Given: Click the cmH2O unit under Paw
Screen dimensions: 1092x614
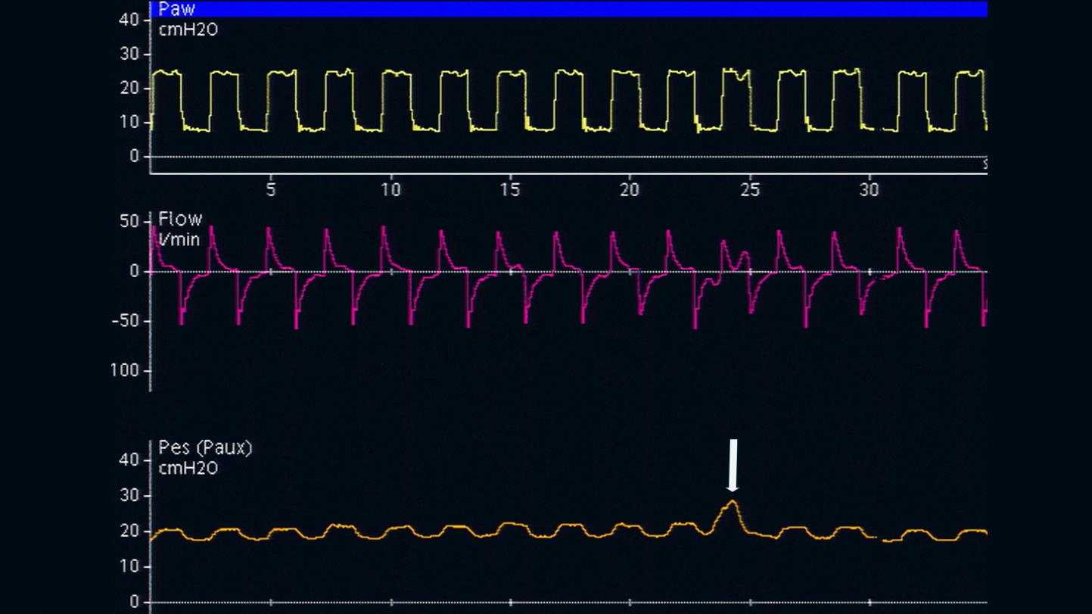Looking at the screenshot, I should (x=188, y=31).
